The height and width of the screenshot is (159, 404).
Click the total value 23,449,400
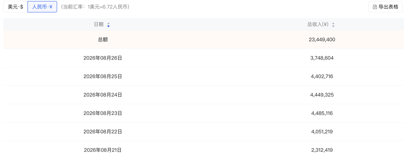[x=322, y=40]
